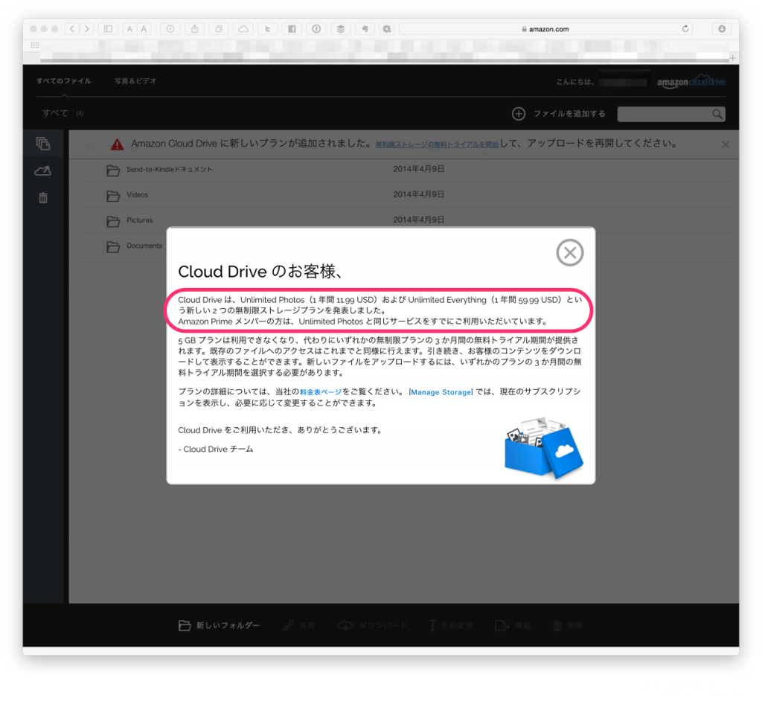
Task: Open the trash sidebar icon
Action: [43, 198]
